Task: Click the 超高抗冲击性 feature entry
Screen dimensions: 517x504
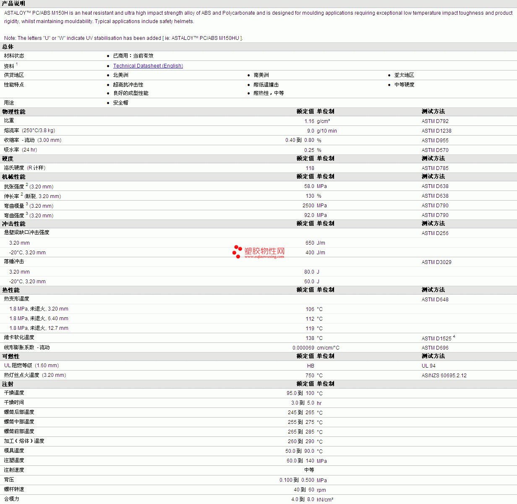Action: (128, 85)
